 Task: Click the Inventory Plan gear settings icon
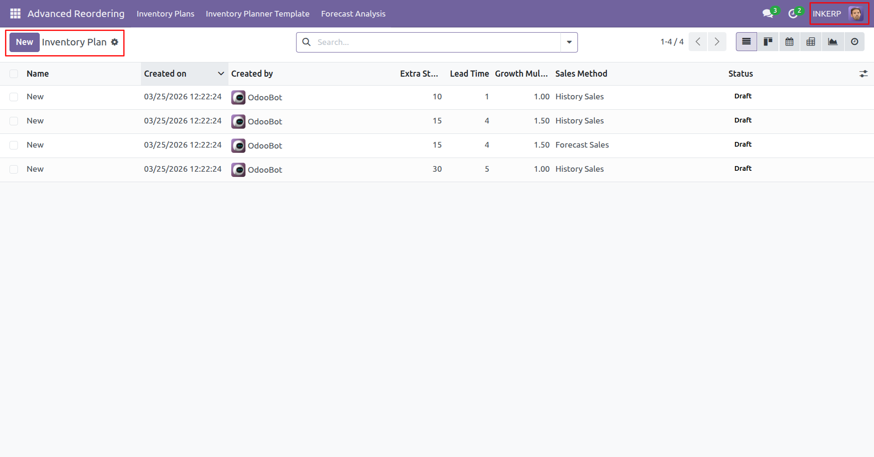click(x=114, y=42)
